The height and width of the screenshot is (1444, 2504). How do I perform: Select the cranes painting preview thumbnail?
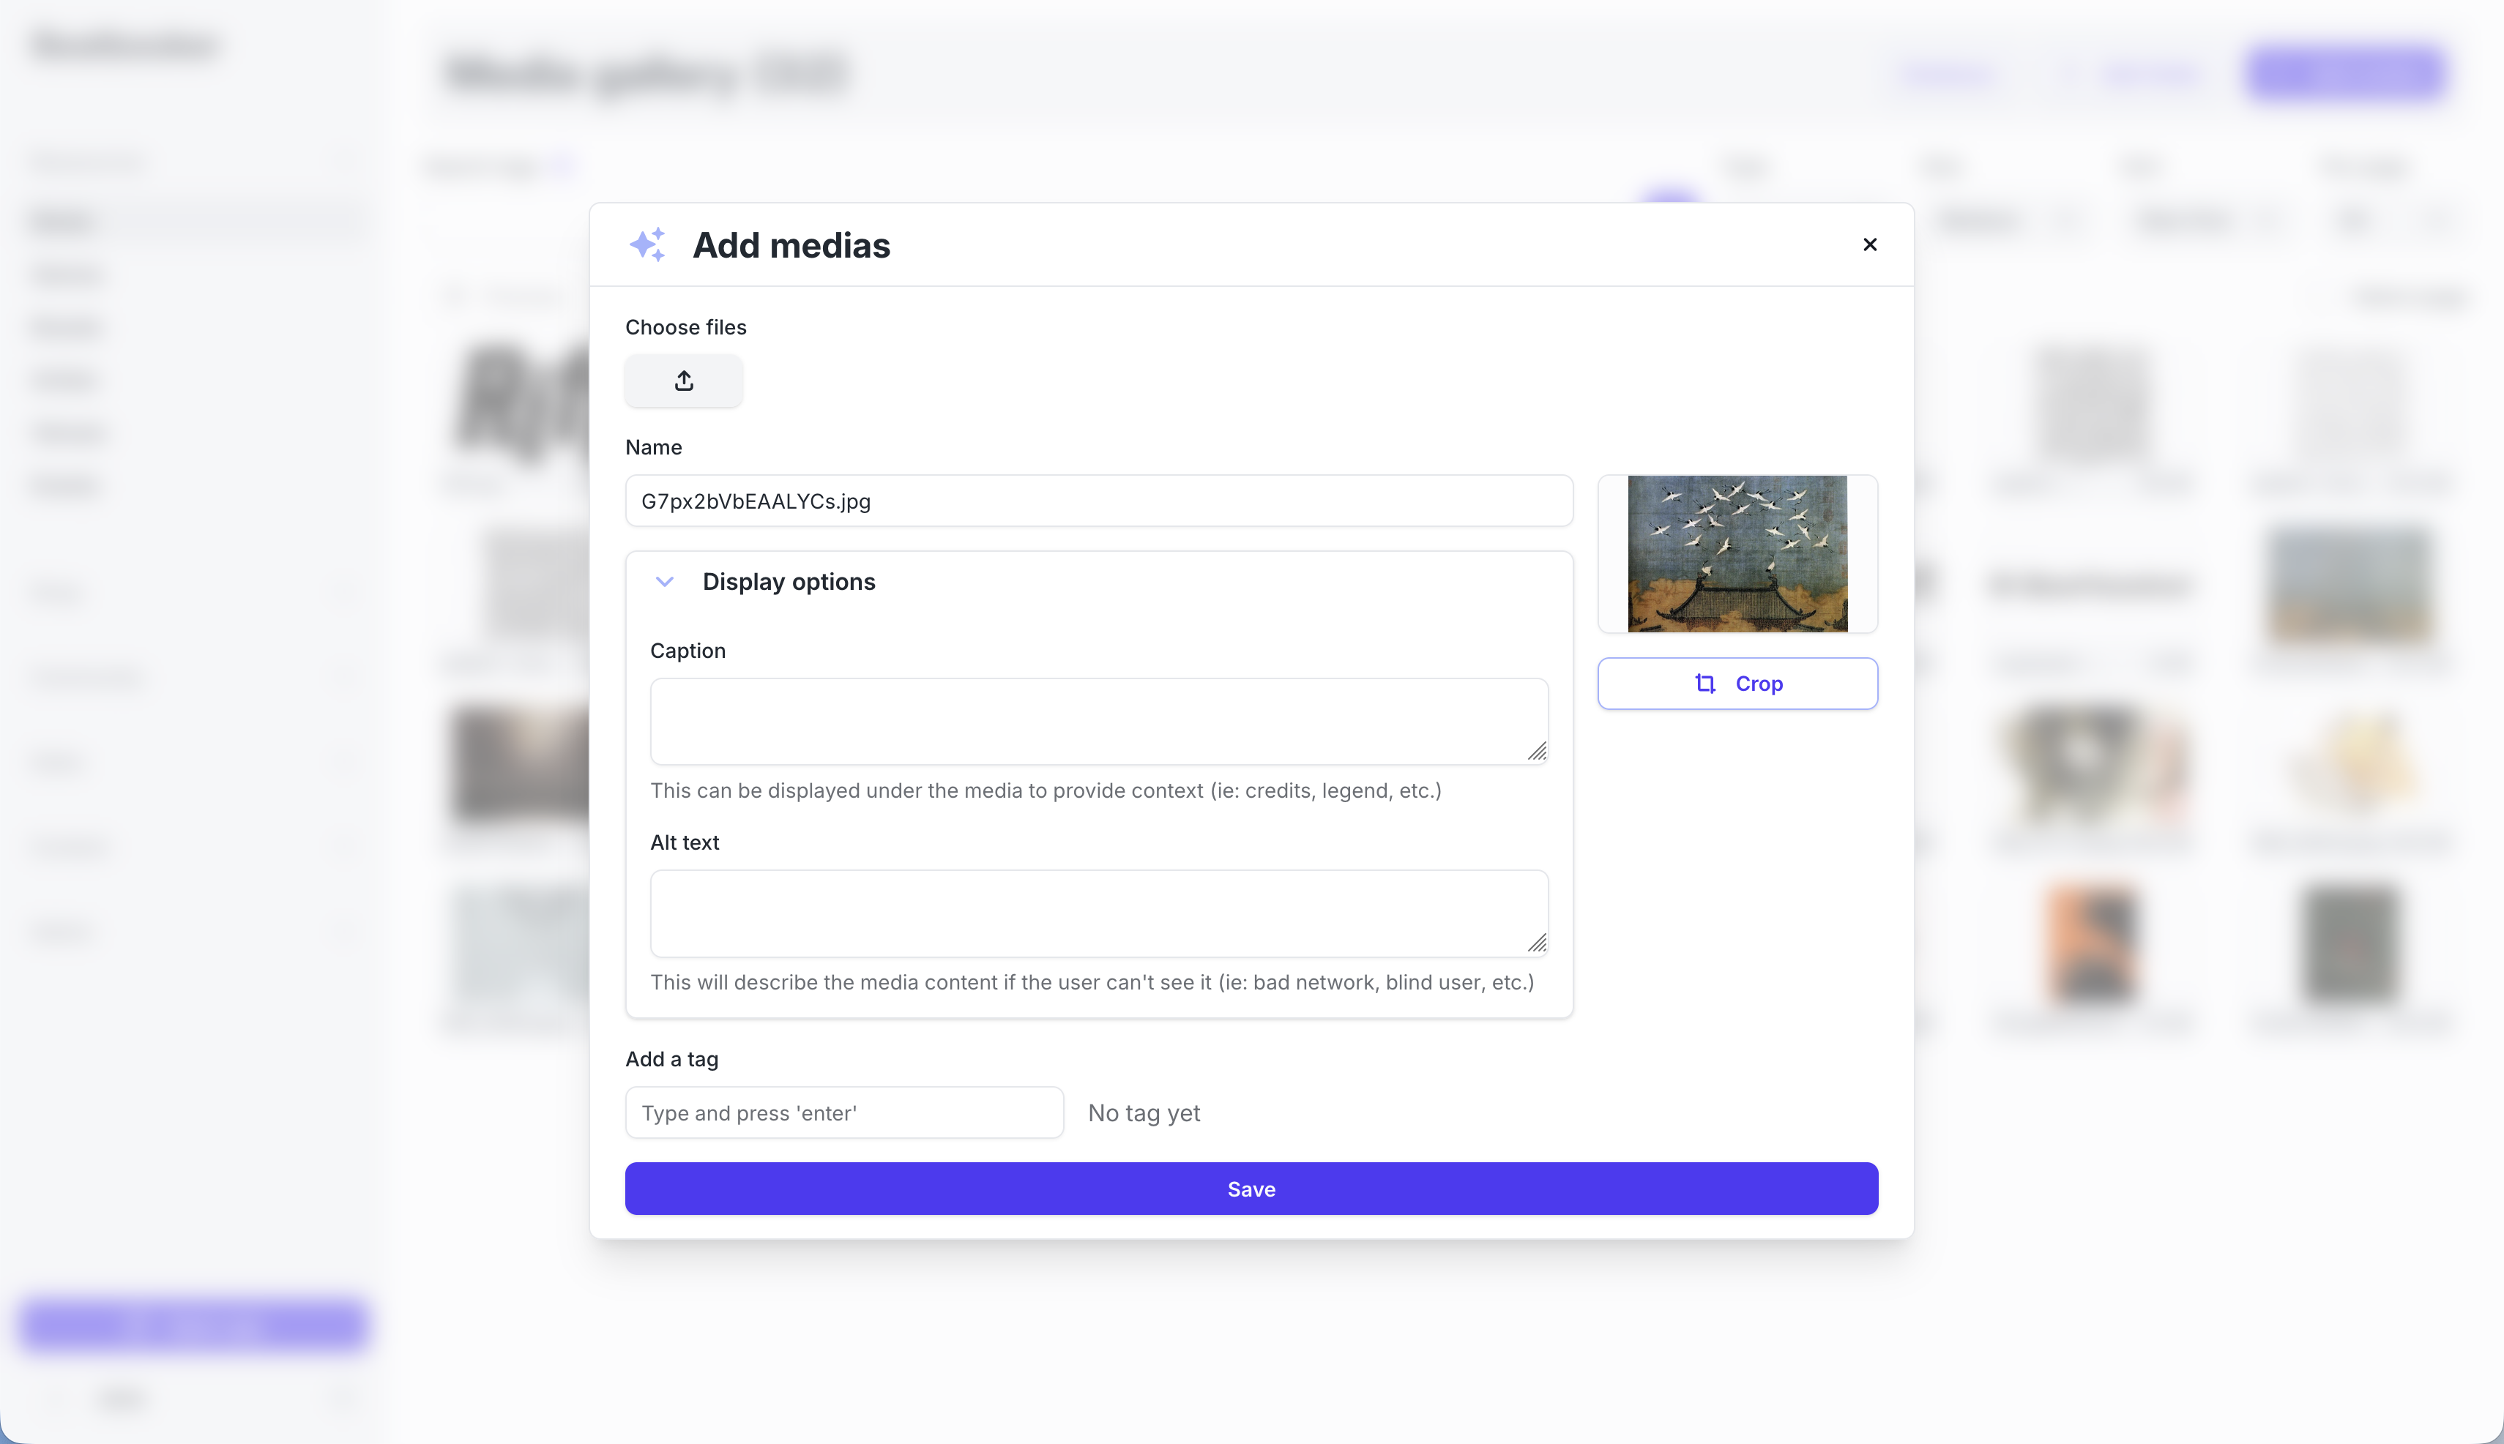1737,553
